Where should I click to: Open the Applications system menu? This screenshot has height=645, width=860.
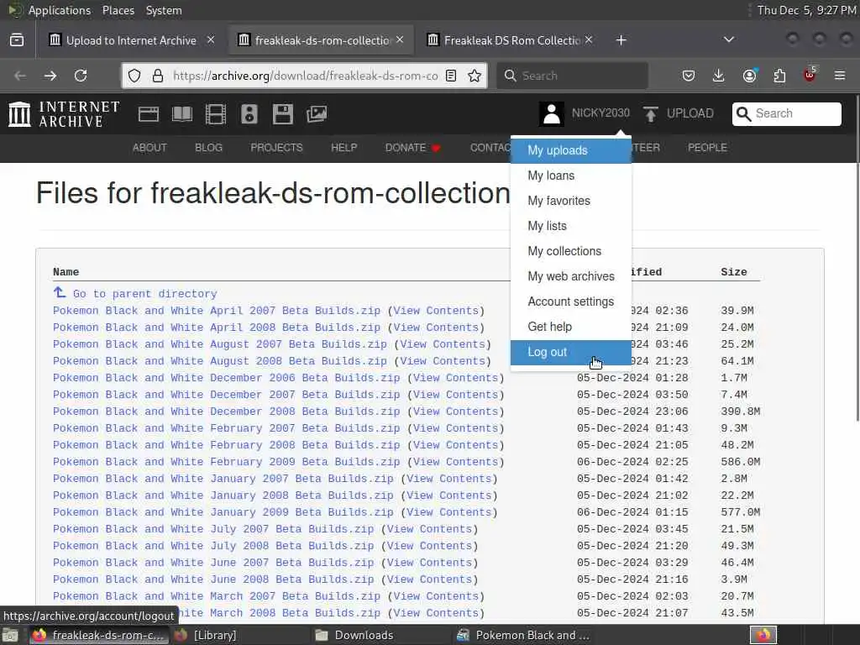60,10
